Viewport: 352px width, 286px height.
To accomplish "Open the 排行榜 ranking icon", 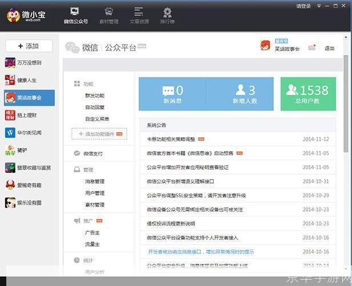I will click(167, 12).
